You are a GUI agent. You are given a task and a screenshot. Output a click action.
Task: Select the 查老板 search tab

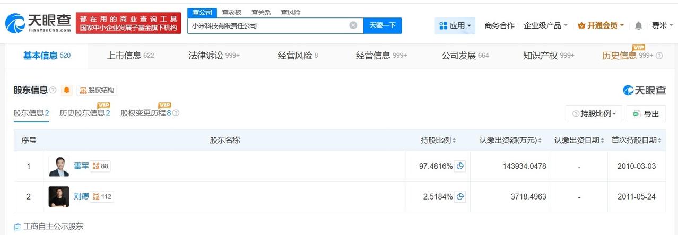231,12
